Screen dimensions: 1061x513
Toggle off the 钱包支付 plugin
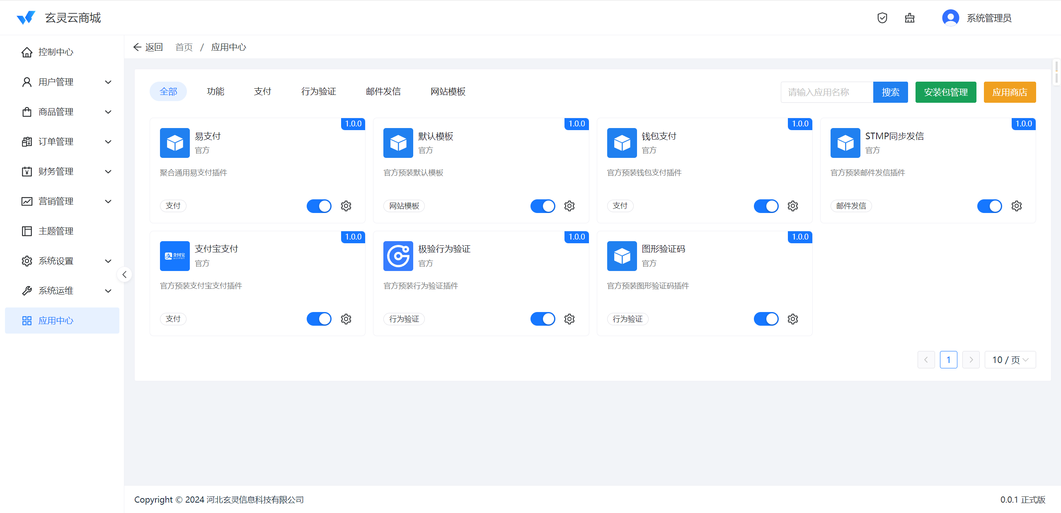(766, 206)
